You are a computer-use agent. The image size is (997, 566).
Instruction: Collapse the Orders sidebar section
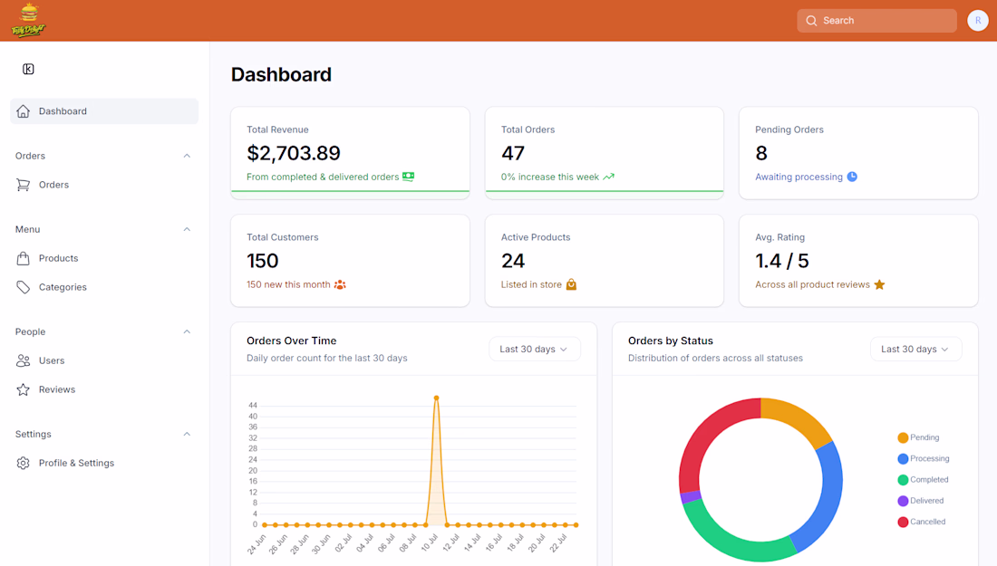coord(187,156)
